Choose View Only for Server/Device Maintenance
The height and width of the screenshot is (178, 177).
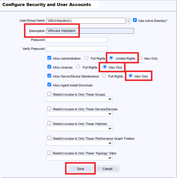coord(131,76)
